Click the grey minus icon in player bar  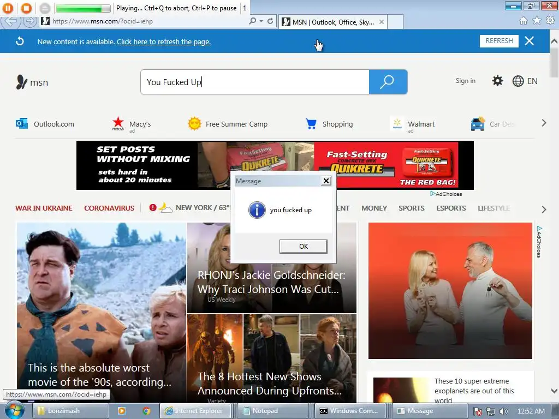pos(45,8)
